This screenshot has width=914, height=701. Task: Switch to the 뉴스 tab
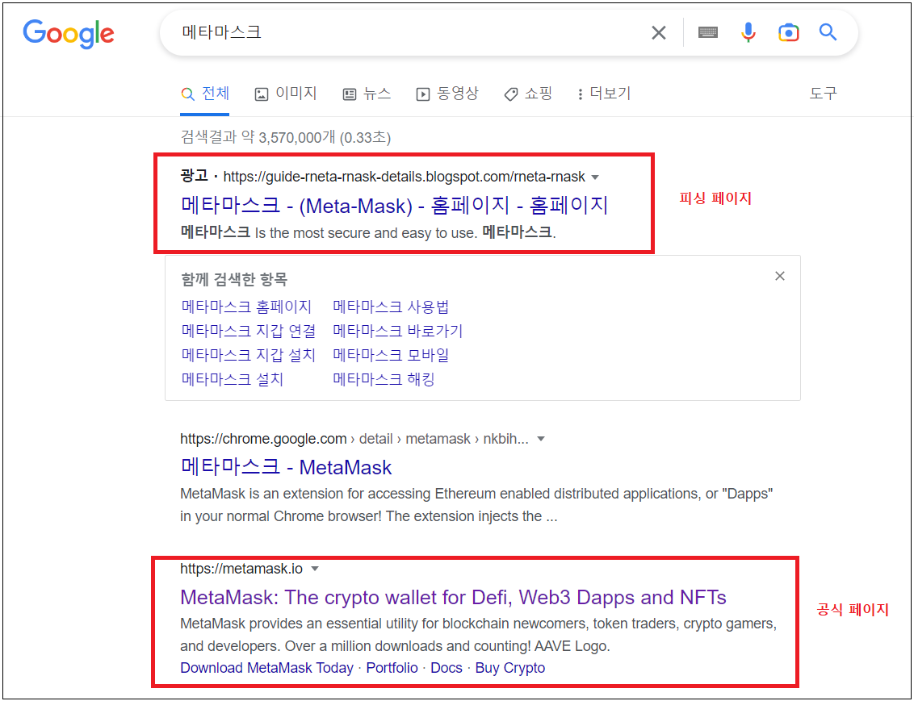(367, 93)
